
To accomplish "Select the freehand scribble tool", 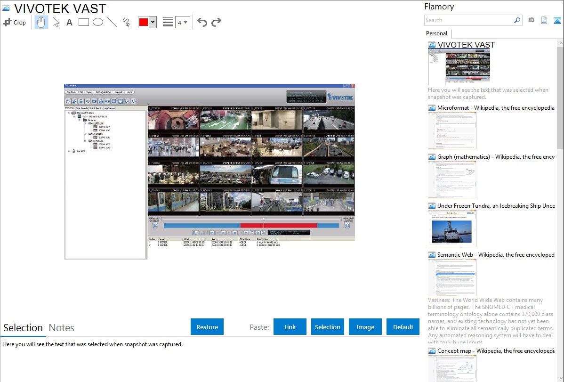I will click(x=126, y=22).
